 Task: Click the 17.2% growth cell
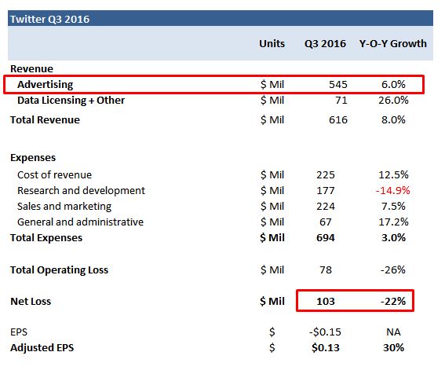[393, 222]
